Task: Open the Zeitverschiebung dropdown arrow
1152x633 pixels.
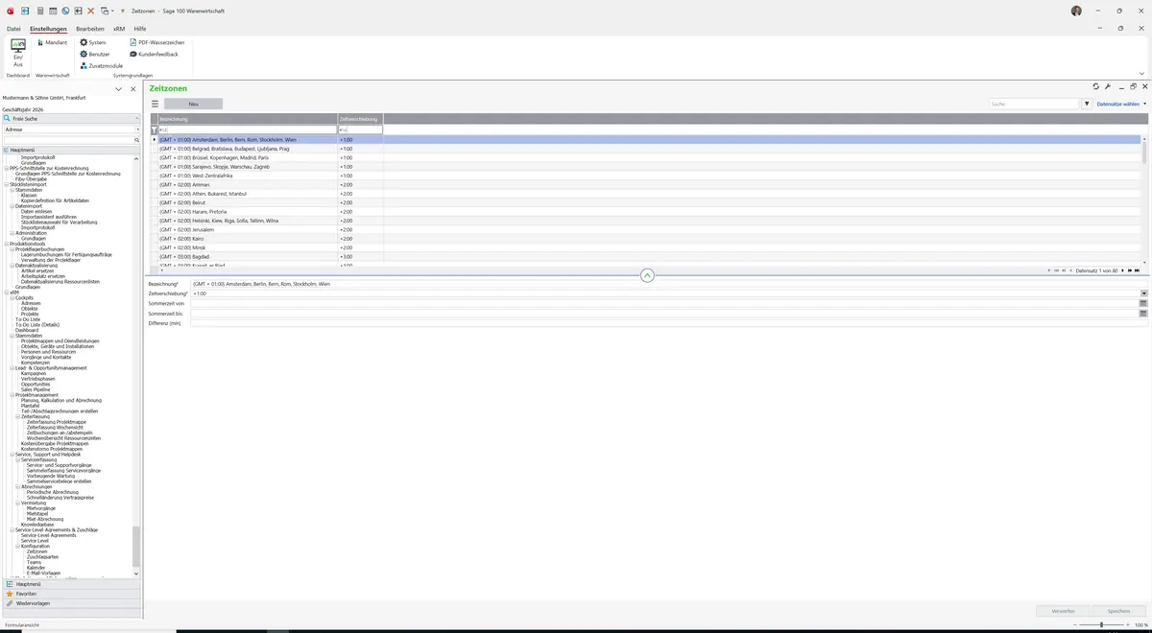Action: pos(1143,293)
